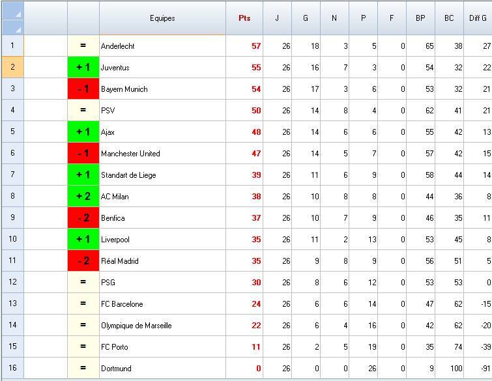Click the Olympique de Marseille cell
The image size is (492, 381).
(162, 326)
